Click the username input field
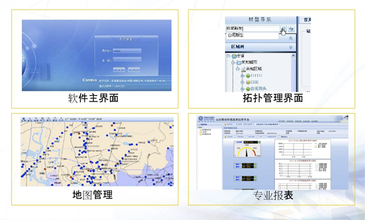 (126, 51)
